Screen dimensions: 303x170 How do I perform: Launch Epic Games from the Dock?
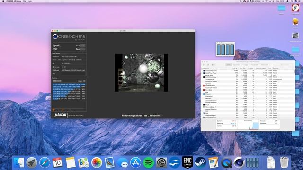point(187,162)
